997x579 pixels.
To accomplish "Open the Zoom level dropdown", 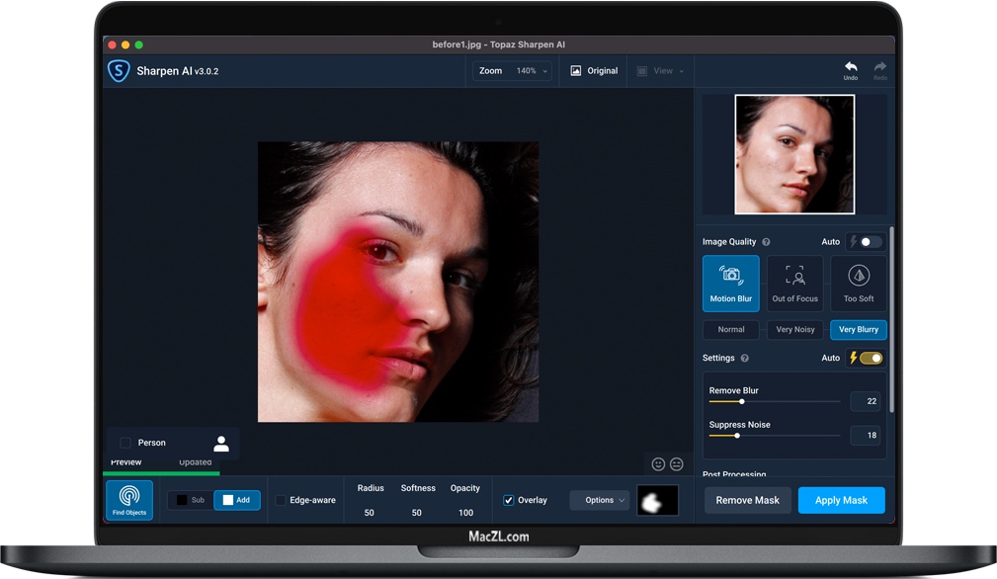I will (511, 70).
